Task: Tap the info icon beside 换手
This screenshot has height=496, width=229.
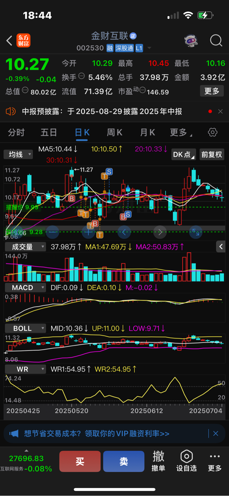Action: [81, 76]
